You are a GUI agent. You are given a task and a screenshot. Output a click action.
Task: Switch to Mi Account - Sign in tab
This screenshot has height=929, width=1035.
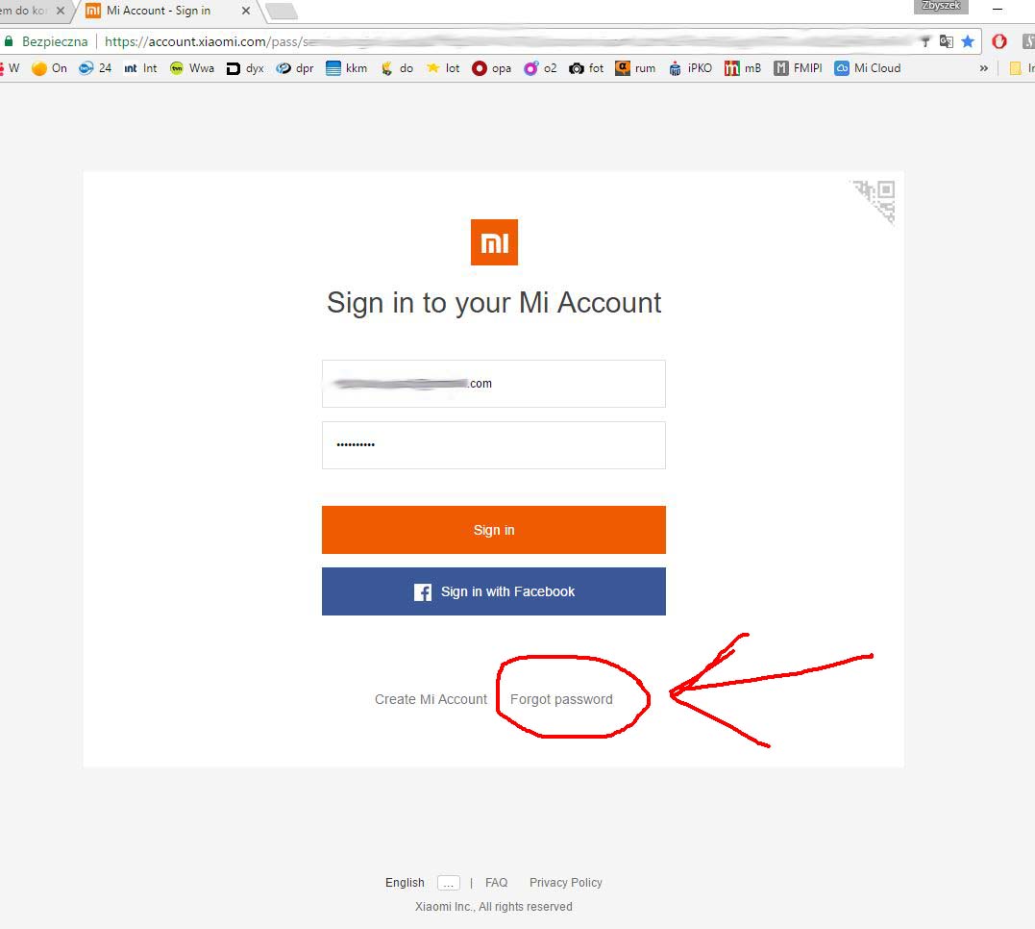pyautogui.click(x=159, y=11)
